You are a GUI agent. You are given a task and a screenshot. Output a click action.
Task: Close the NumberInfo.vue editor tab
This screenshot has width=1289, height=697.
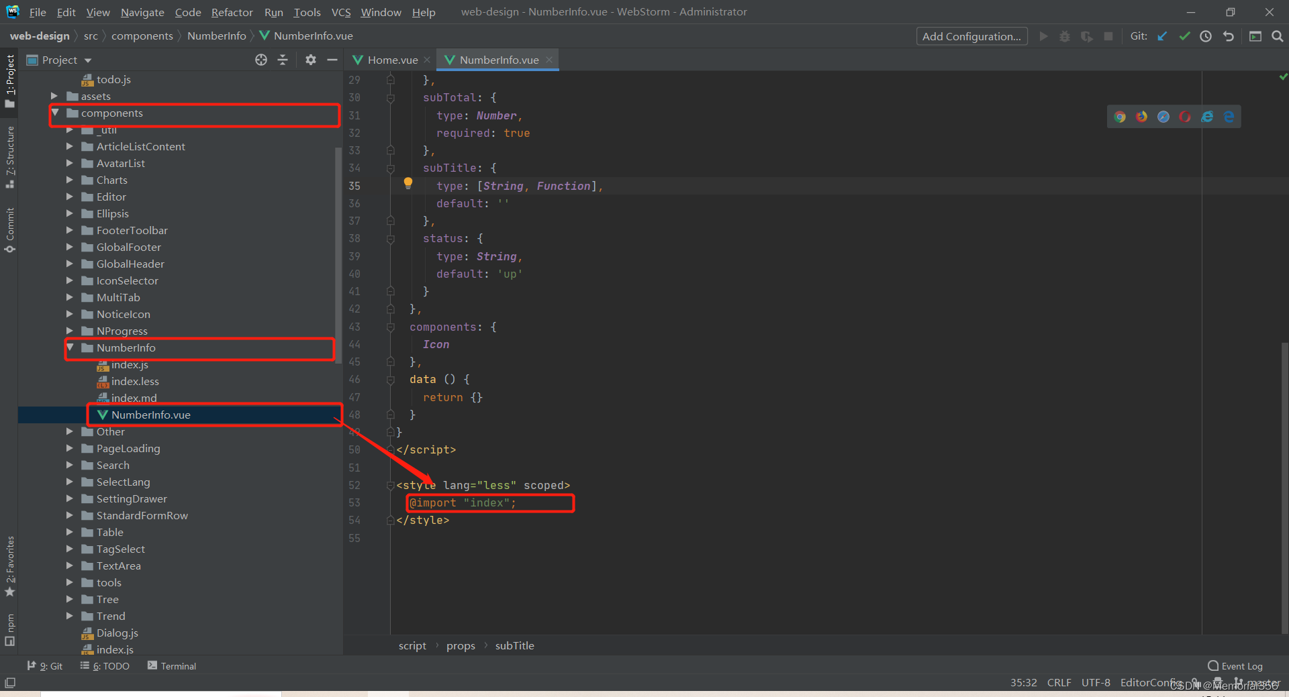[549, 60]
